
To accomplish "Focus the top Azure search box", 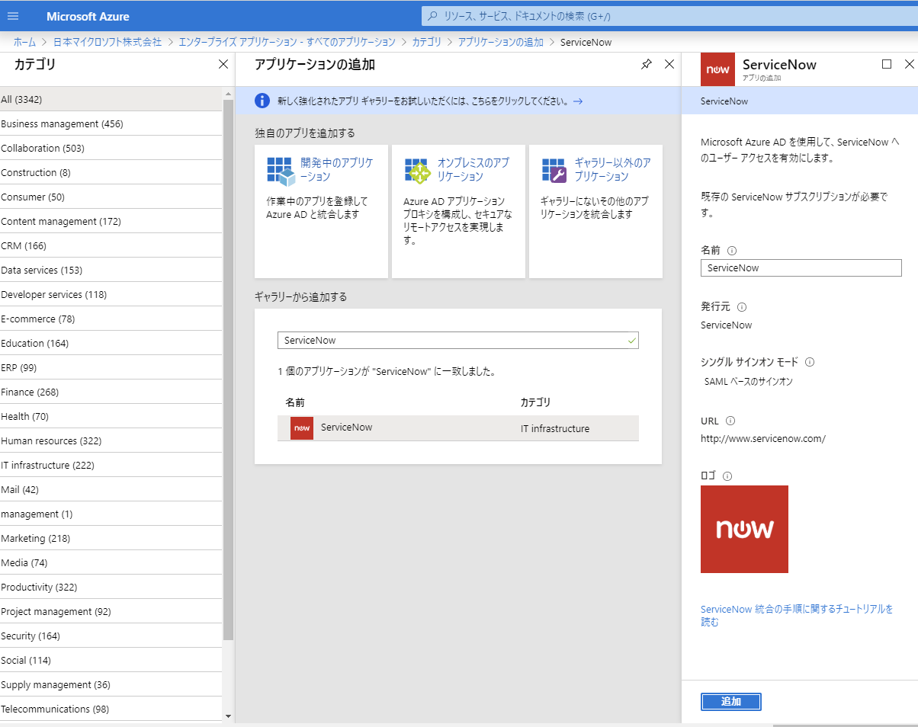I will click(x=669, y=16).
